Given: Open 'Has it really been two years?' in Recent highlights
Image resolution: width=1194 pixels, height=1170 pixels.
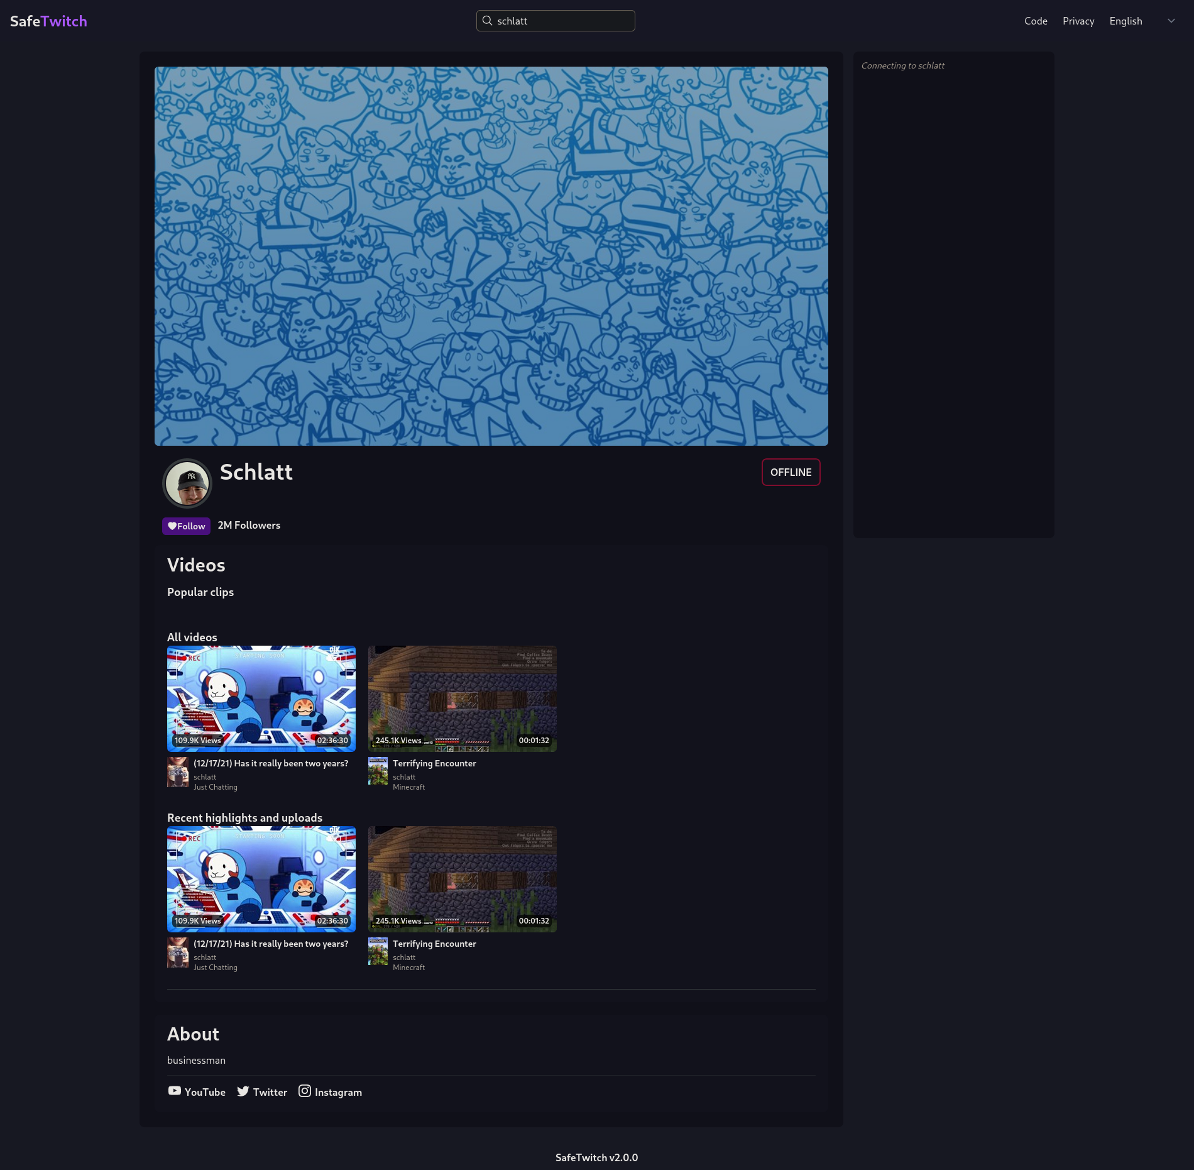Looking at the screenshot, I should coord(271,944).
